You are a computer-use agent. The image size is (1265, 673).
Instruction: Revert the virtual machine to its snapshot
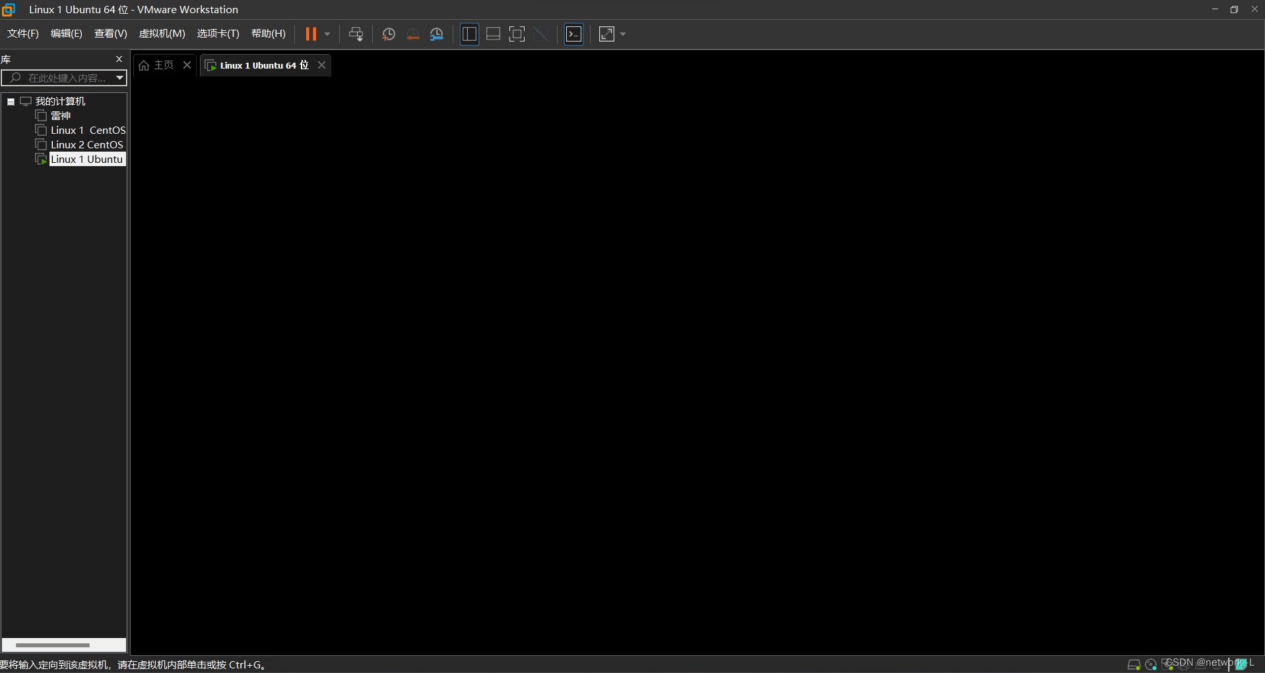pos(413,34)
